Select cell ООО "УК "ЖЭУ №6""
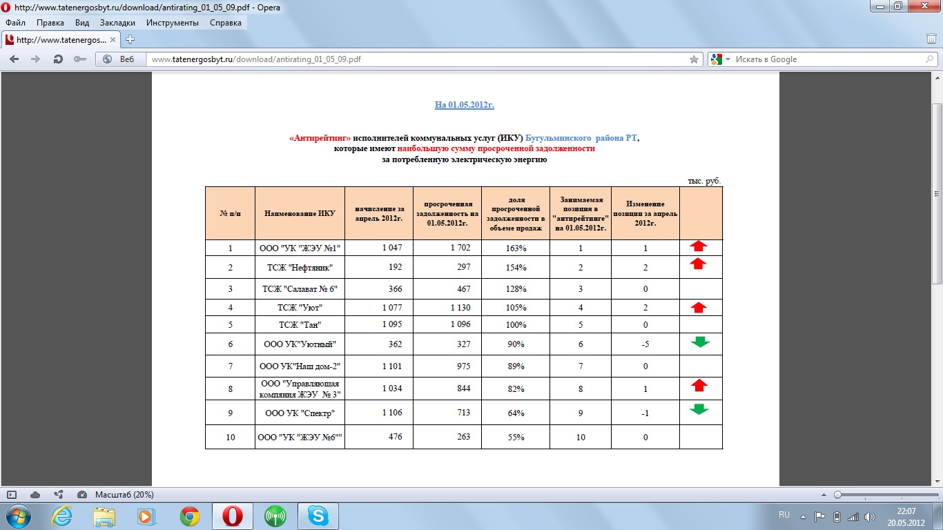Screen dimensions: 943x530 coord(300,437)
